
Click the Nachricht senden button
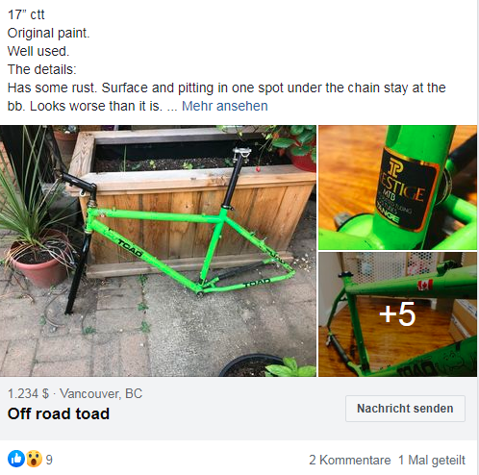(x=405, y=409)
